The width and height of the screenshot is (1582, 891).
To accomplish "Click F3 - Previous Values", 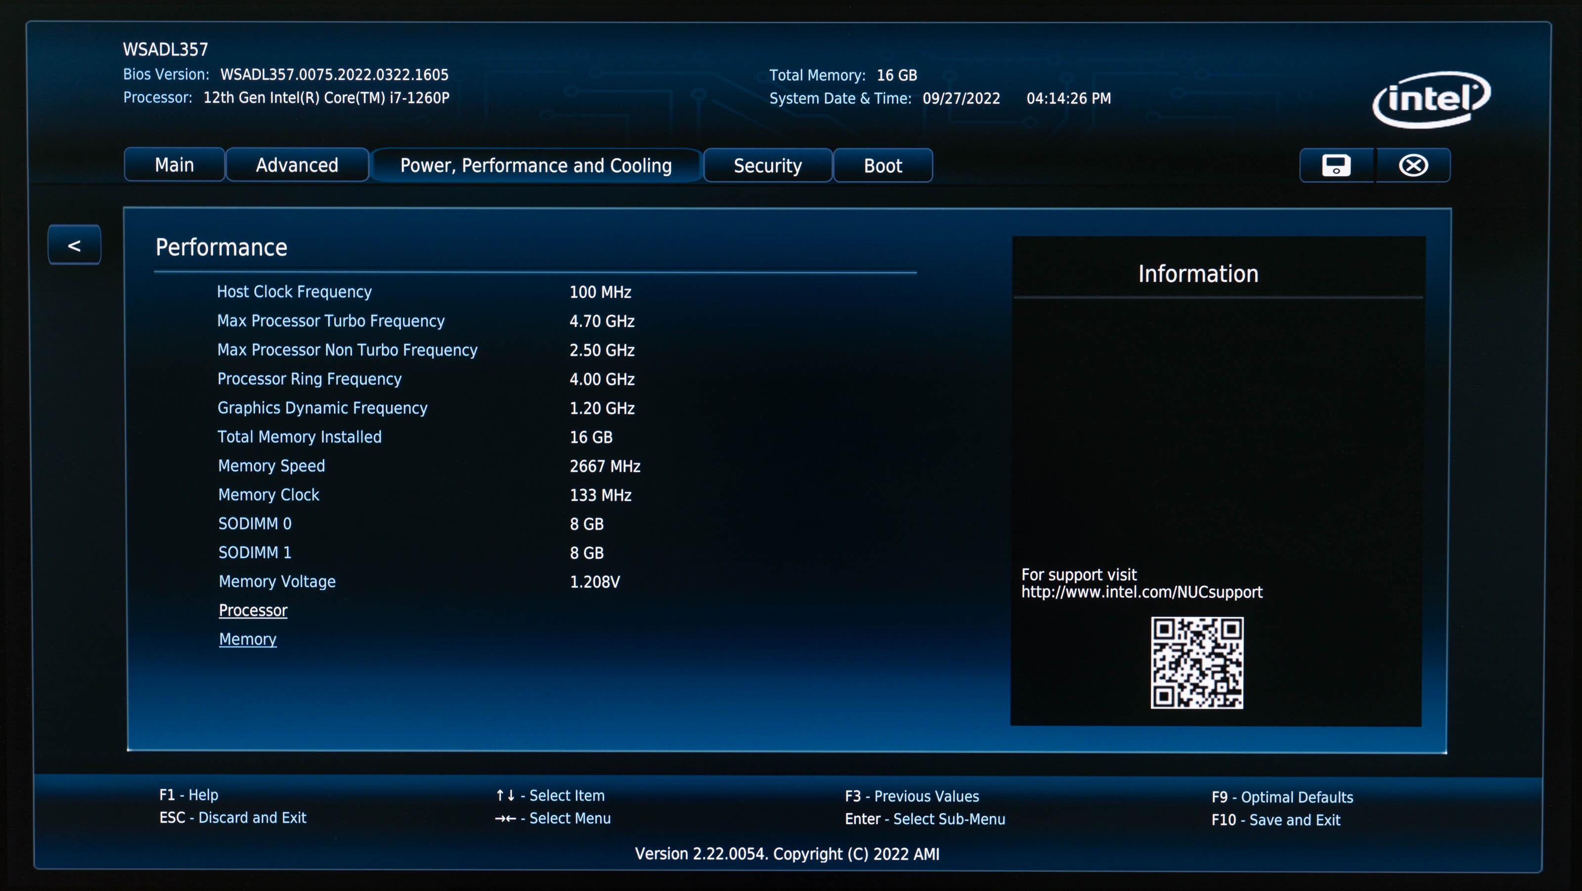I will click(x=911, y=797).
